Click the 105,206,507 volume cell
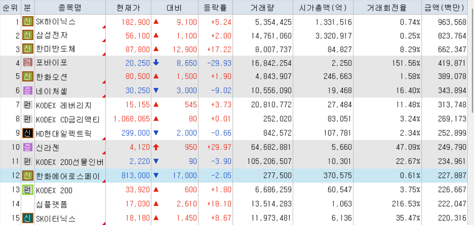Viewport: 474px width, 225px height. click(270, 161)
